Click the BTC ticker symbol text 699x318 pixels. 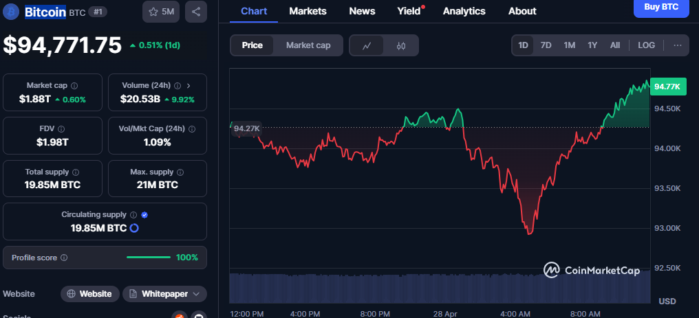pyautogui.click(x=77, y=12)
